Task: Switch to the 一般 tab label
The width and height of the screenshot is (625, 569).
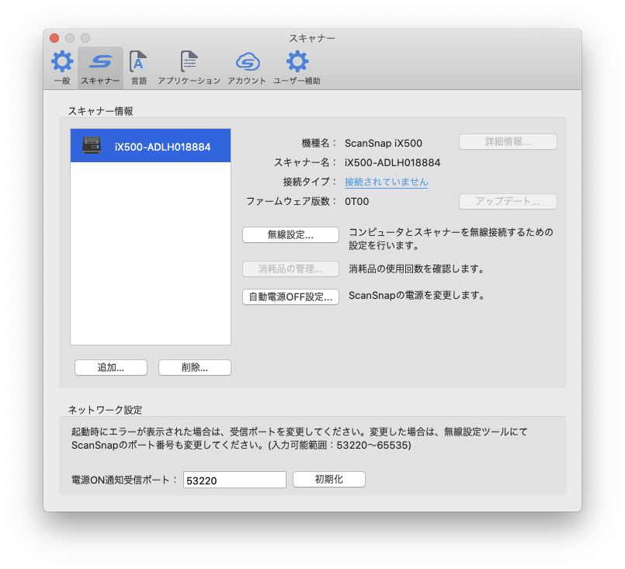Action: pyautogui.click(x=62, y=81)
